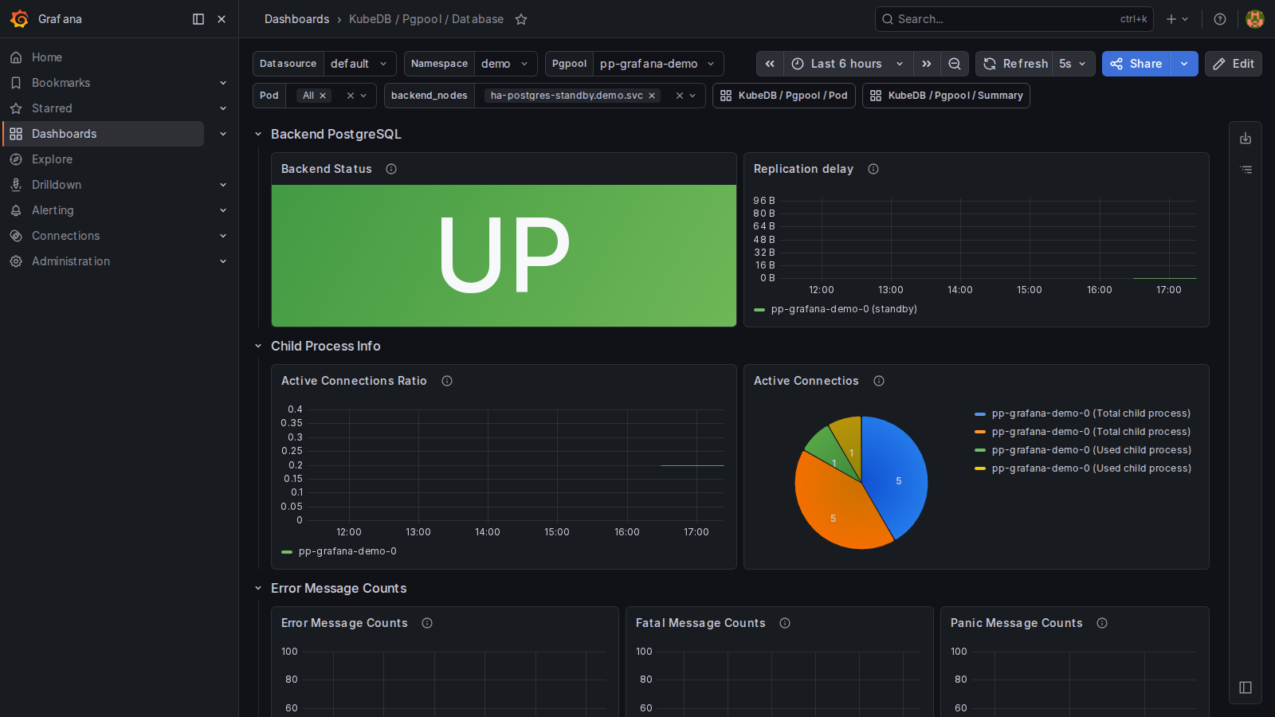Screen dimensions: 1275x717
Task: Open Starred in sidebar
Action: coord(52,108)
